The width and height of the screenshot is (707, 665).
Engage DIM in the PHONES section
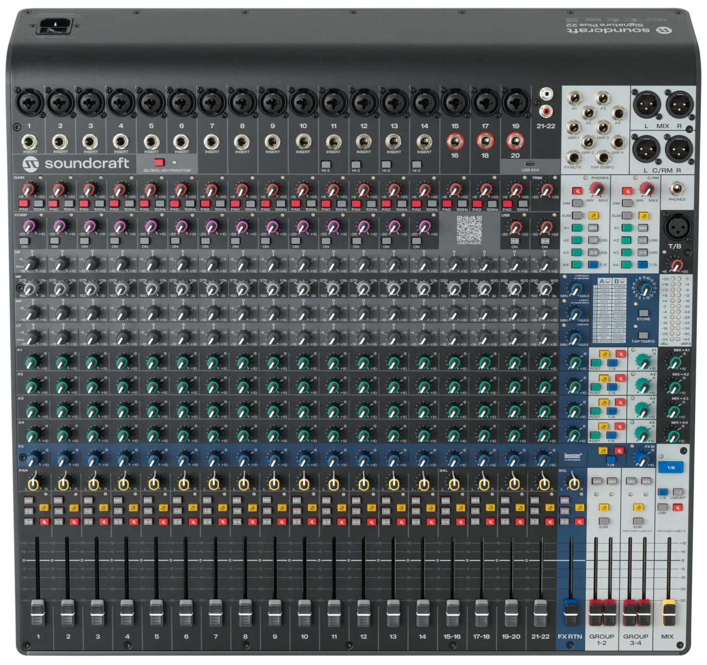[x=577, y=203]
